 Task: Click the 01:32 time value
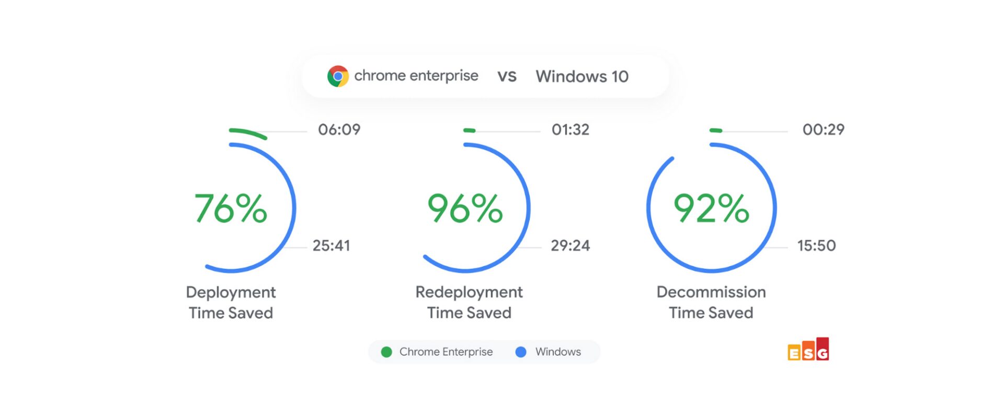[x=571, y=130]
